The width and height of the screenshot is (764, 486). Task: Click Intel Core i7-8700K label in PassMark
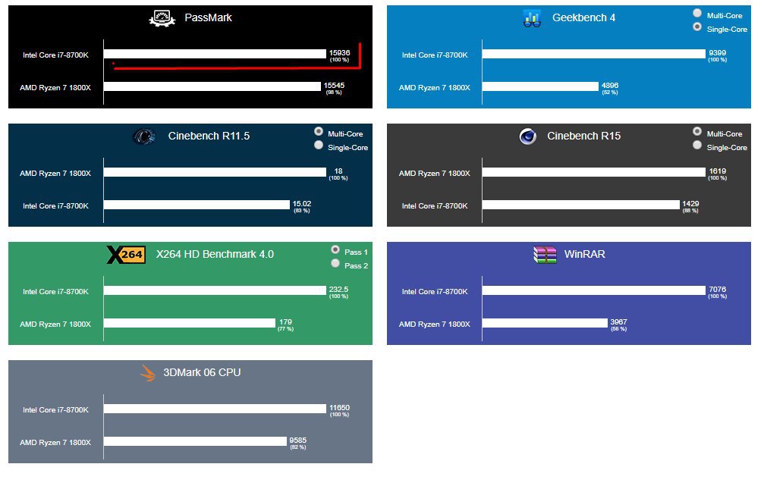(55, 55)
